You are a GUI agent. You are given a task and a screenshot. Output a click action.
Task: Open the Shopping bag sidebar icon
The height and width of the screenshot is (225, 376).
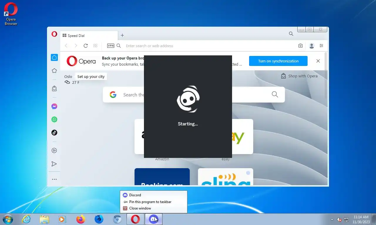tap(54, 88)
